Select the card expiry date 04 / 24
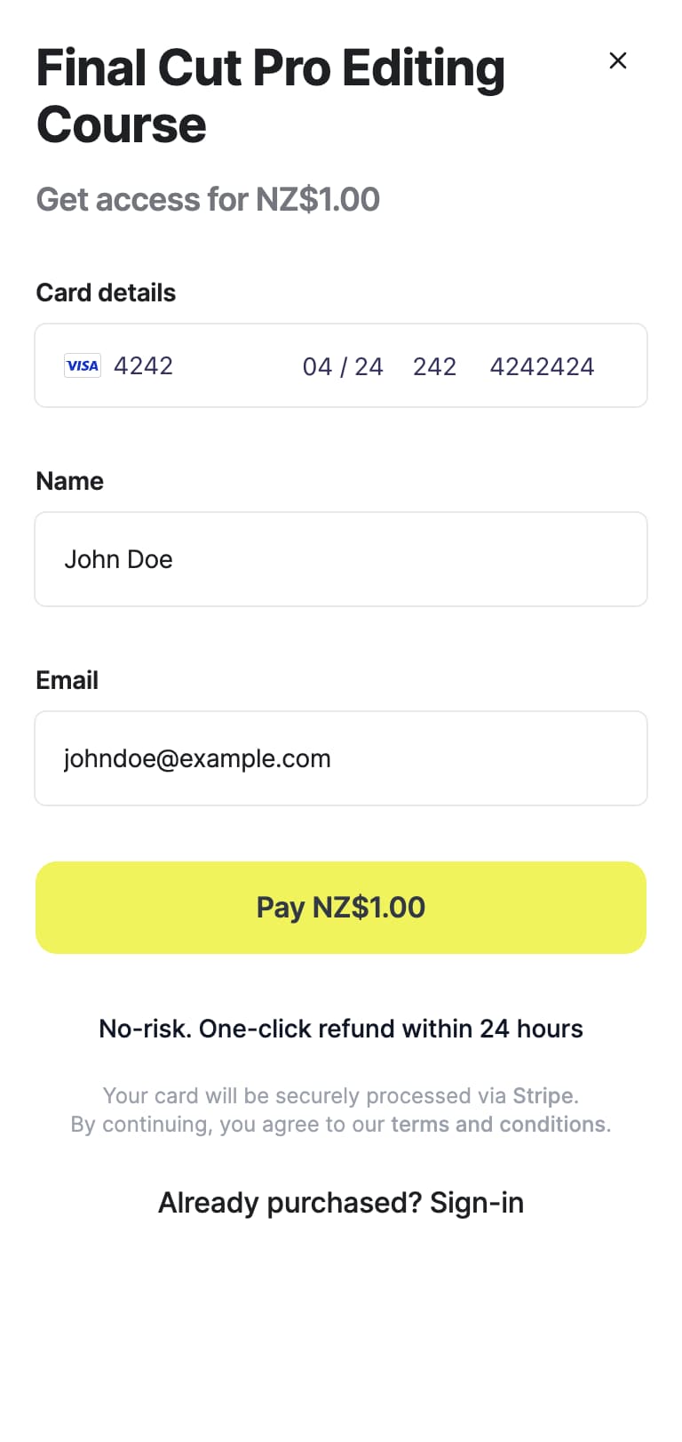The image size is (682, 1442). (x=343, y=366)
